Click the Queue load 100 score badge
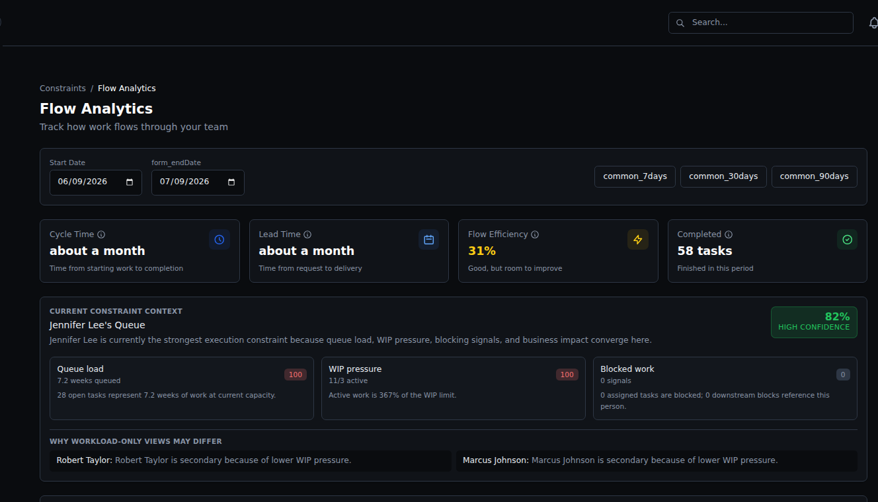 pyautogui.click(x=296, y=375)
